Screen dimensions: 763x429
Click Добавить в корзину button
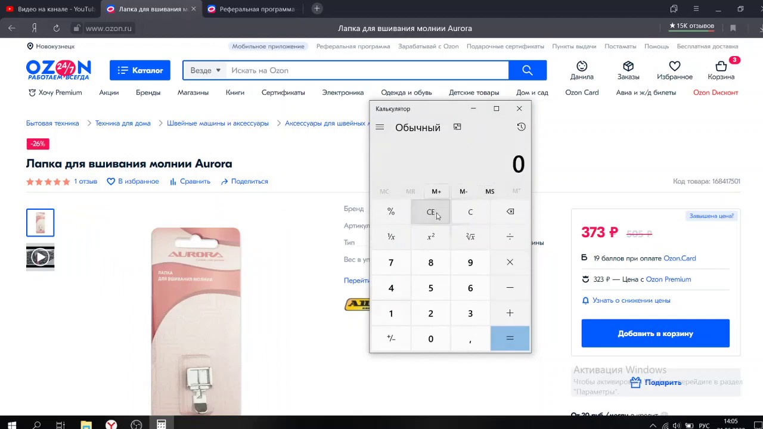click(x=655, y=333)
